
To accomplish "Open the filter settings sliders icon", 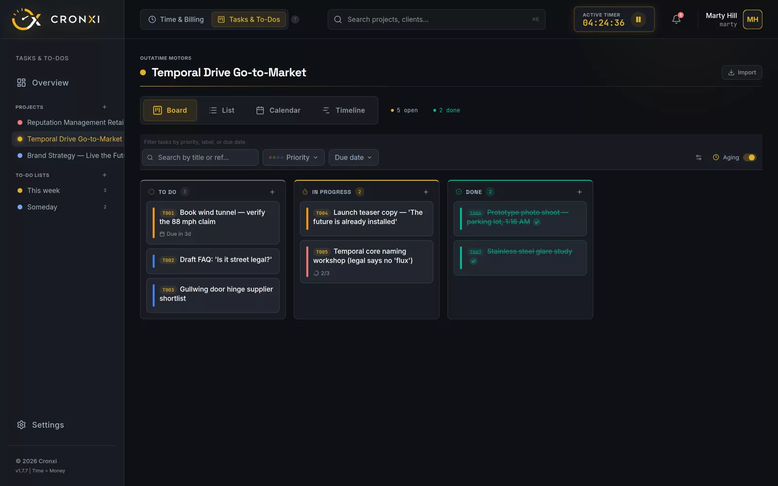I will [x=699, y=157].
